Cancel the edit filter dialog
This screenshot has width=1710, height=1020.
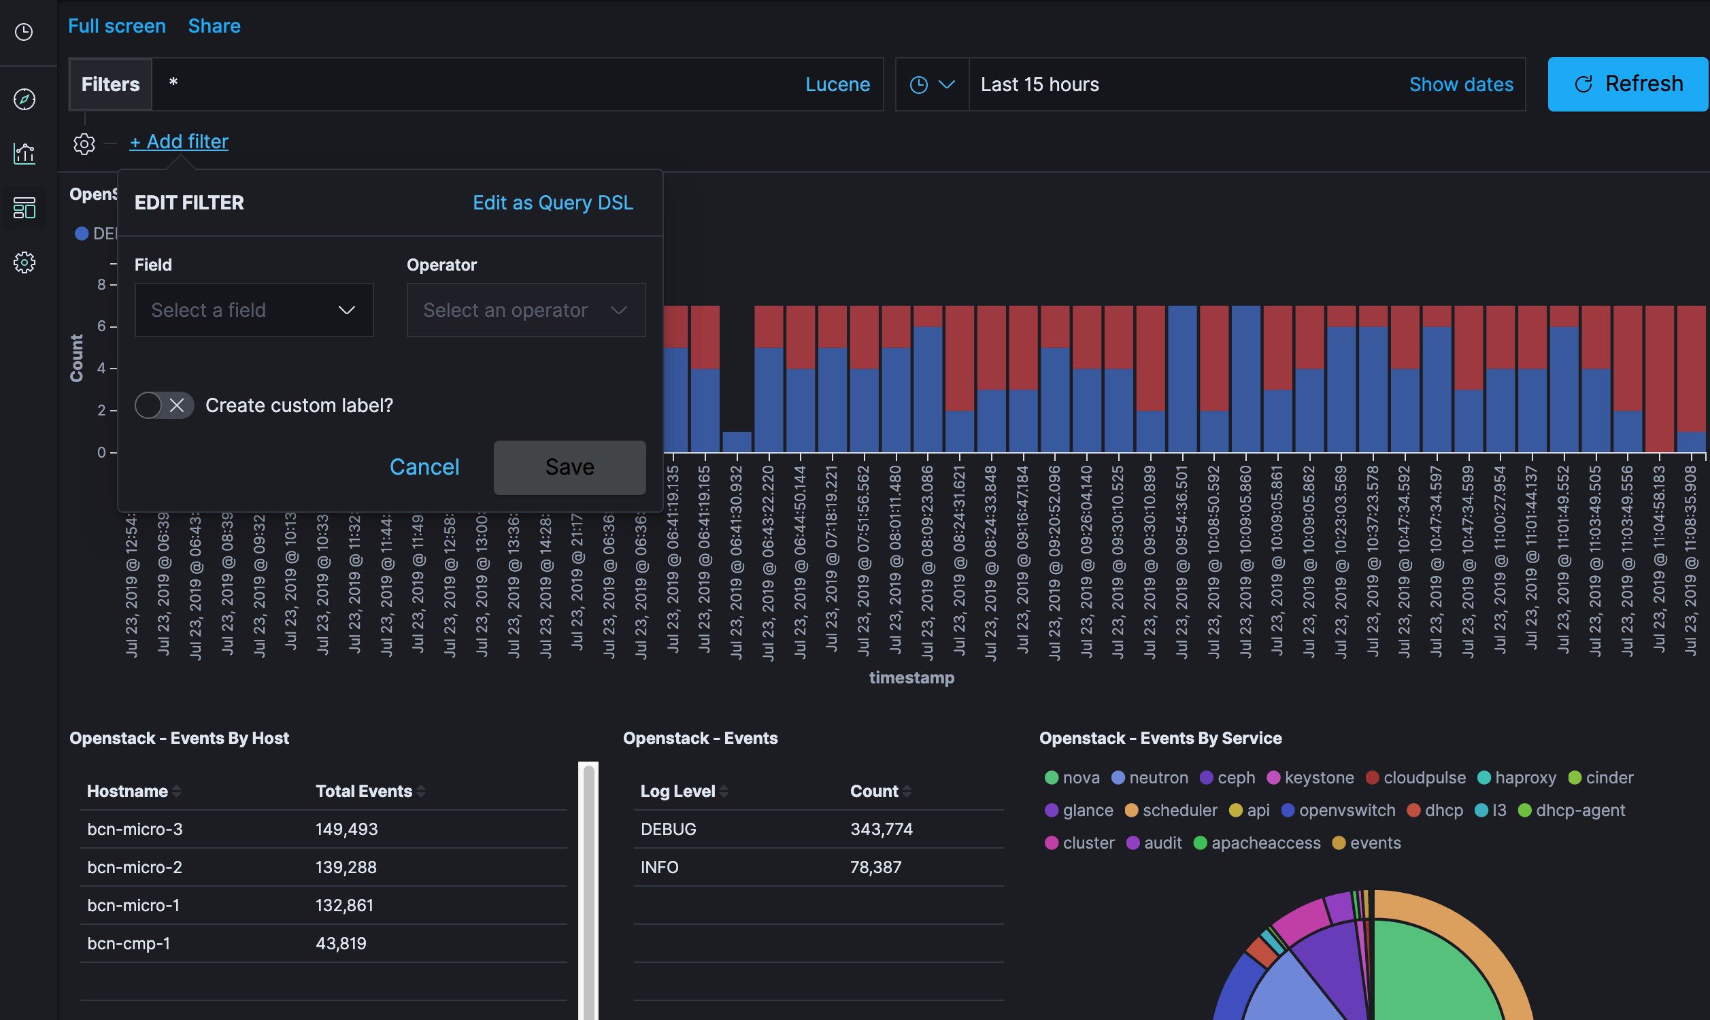tap(424, 466)
